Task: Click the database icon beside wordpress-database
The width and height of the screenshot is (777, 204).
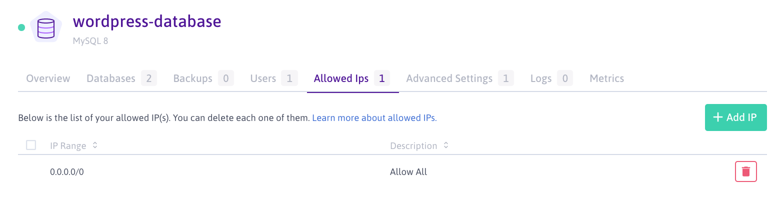Action: [46, 28]
